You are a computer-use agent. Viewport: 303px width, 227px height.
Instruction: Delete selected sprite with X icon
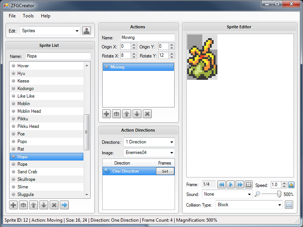pyautogui.click(x=54, y=205)
